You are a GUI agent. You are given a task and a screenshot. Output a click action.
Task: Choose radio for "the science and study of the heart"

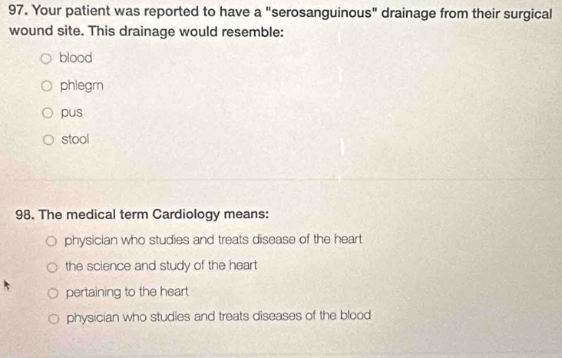click(52, 267)
